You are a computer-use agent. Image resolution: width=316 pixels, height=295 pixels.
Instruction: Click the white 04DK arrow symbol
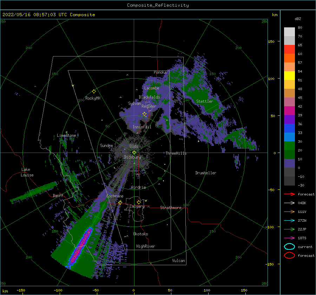click(x=289, y=203)
